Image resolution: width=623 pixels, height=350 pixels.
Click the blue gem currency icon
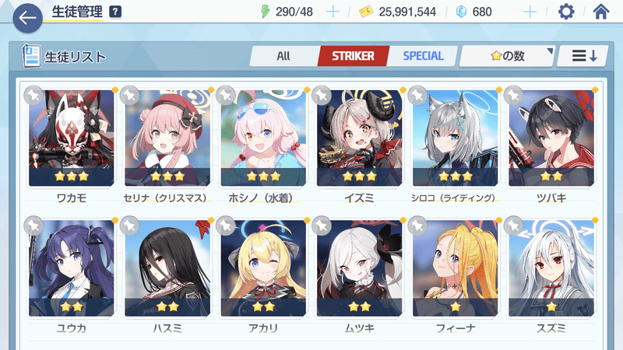(x=461, y=12)
